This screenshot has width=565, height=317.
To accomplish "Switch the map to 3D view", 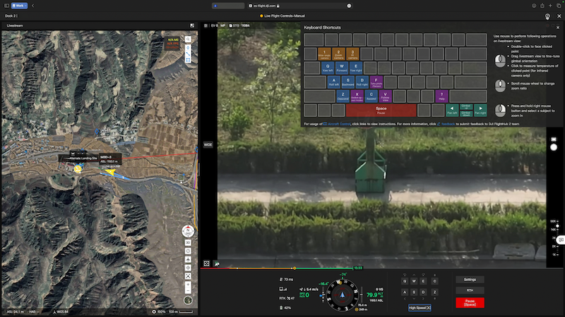I will click(188, 242).
